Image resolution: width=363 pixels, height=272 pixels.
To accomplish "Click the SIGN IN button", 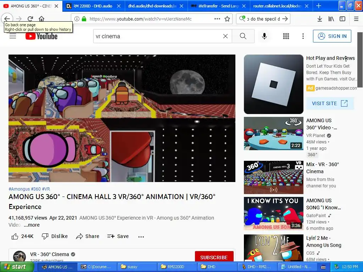I will click(x=332, y=36).
